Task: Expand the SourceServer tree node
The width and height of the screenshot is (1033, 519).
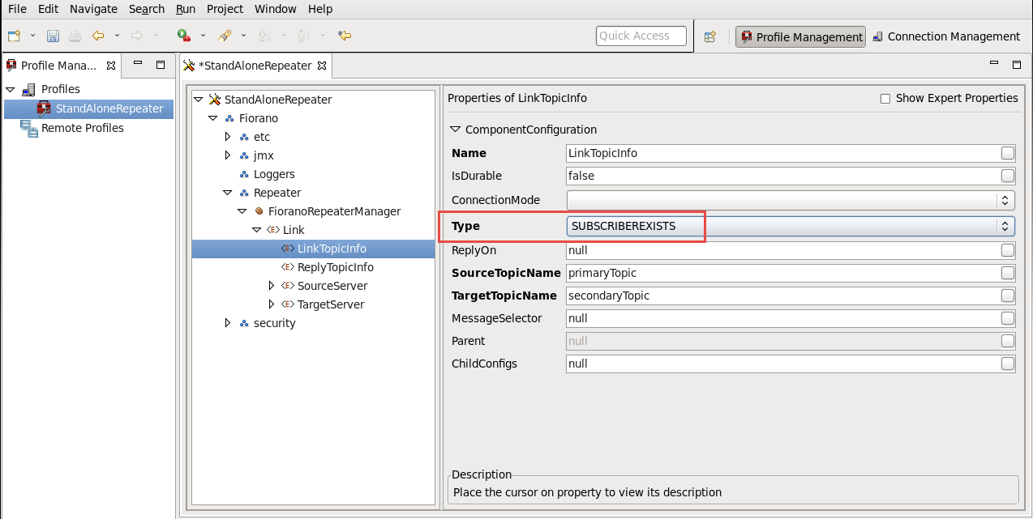Action: [272, 286]
